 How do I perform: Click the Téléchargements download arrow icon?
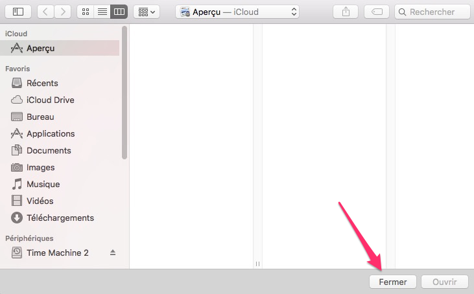pyautogui.click(x=17, y=218)
